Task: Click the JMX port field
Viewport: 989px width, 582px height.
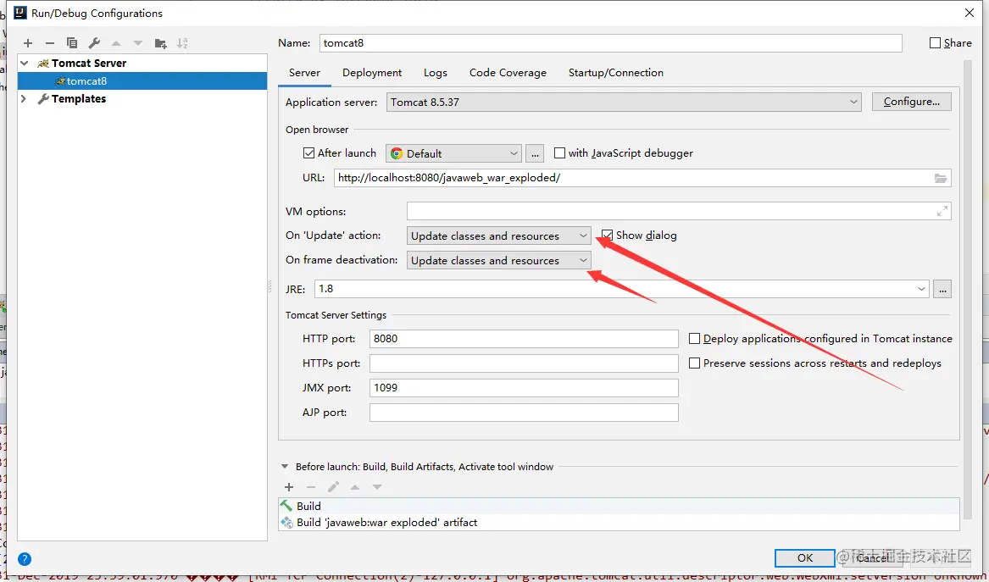Action: [x=524, y=388]
